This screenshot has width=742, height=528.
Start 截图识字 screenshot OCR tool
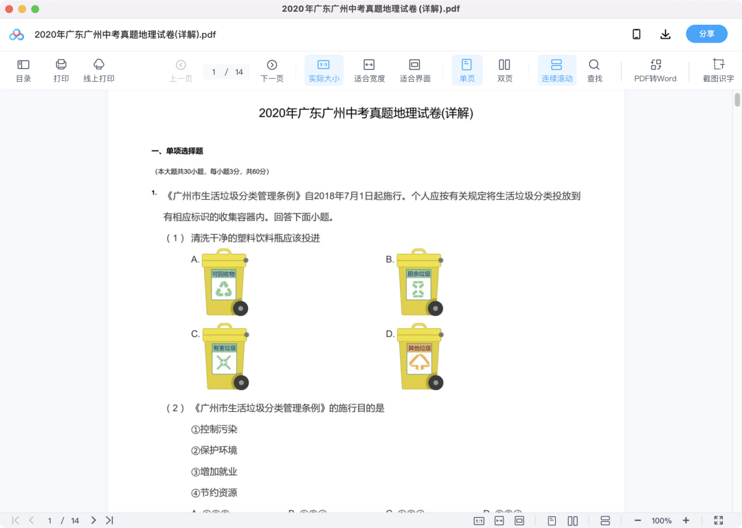coord(718,71)
